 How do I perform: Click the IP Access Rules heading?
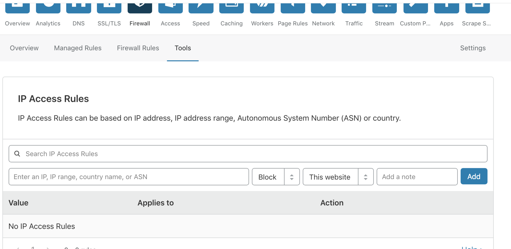pos(53,99)
